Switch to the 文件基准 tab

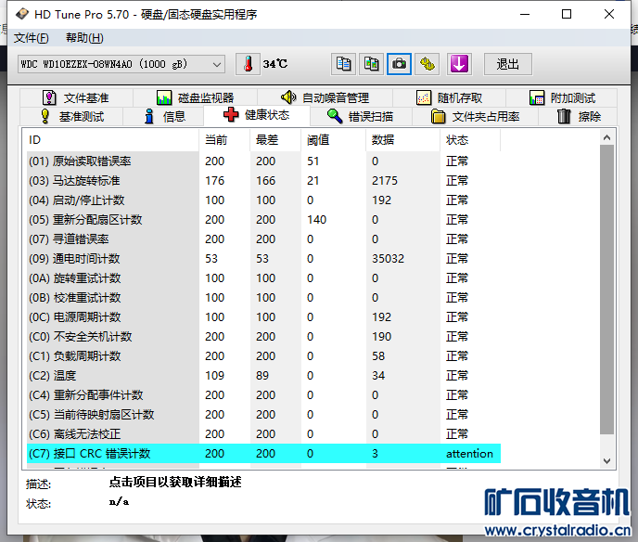pos(76,97)
